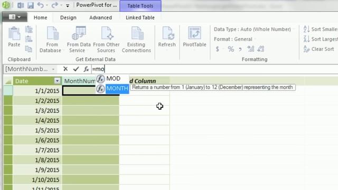Open the PowerPivot file menu button

[15, 17]
